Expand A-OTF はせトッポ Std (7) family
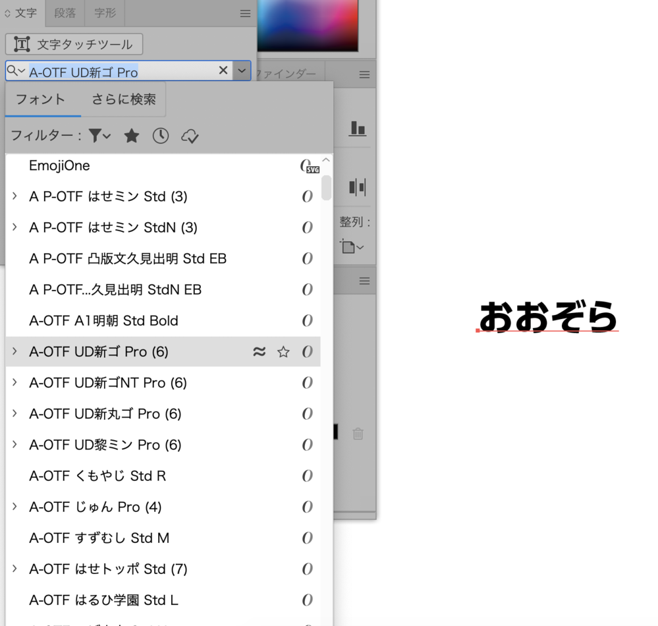This screenshot has height=626, width=658. coord(14,569)
